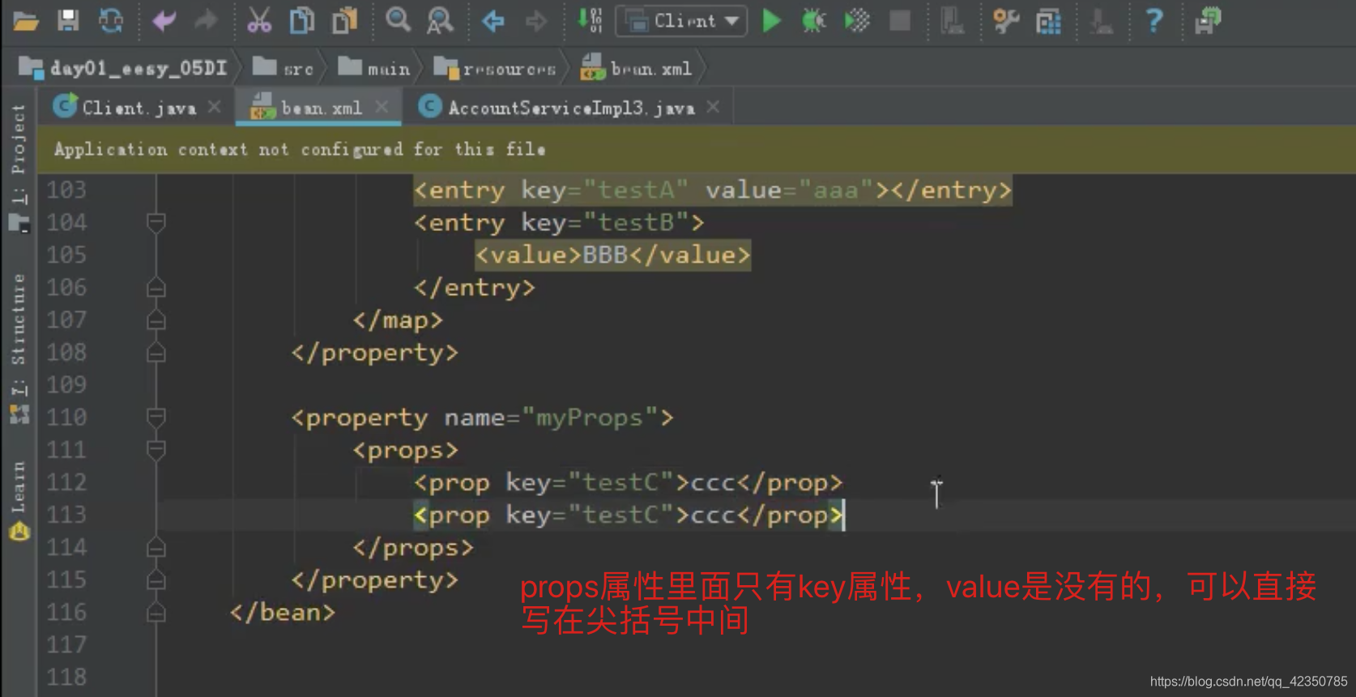Image resolution: width=1356 pixels, height=697 pixels.
Task: Collapse fold marker on line 115
Action: click(156, 580)
